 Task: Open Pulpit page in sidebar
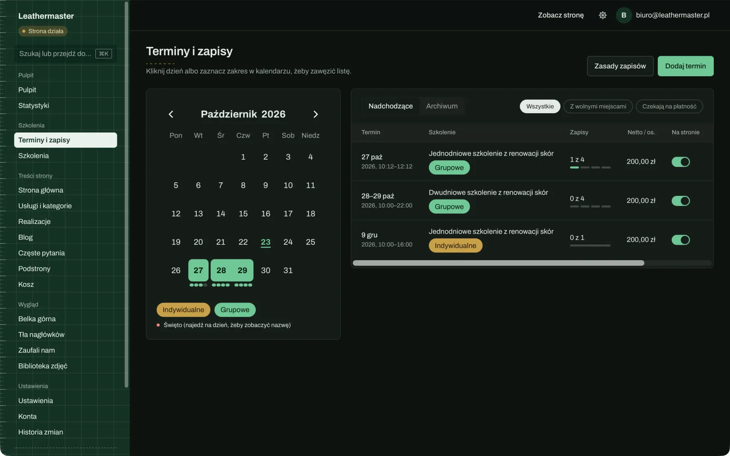click(65, 90)
